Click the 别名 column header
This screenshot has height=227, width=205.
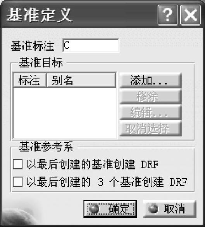(81, 80)
